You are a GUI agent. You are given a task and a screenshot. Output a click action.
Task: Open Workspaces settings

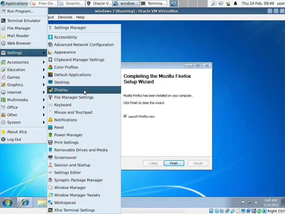(x=84, y=203)
